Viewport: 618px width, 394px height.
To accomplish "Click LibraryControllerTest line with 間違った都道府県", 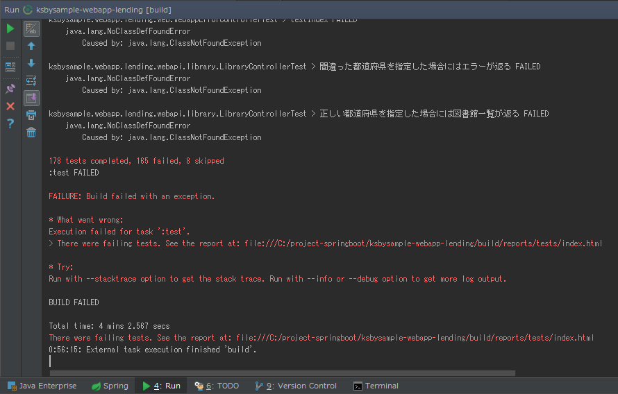I will (294, 66).
